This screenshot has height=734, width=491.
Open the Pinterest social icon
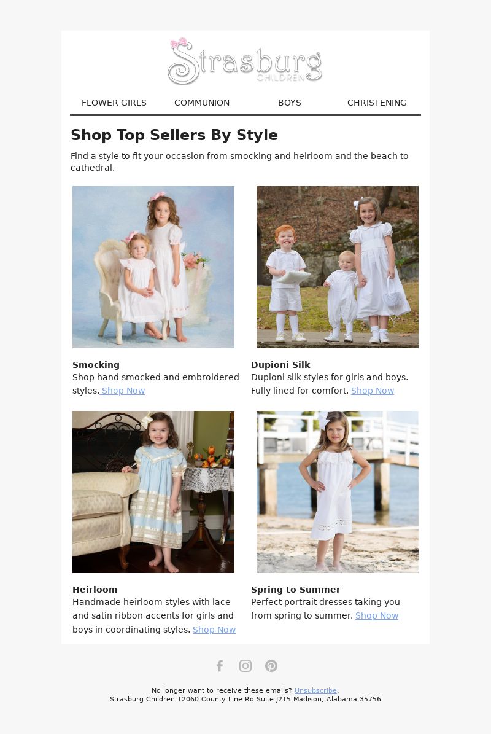pos(271,666)
